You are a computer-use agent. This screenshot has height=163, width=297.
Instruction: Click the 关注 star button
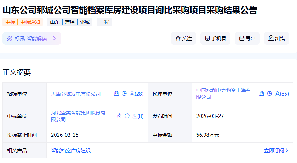click(183, 38)
